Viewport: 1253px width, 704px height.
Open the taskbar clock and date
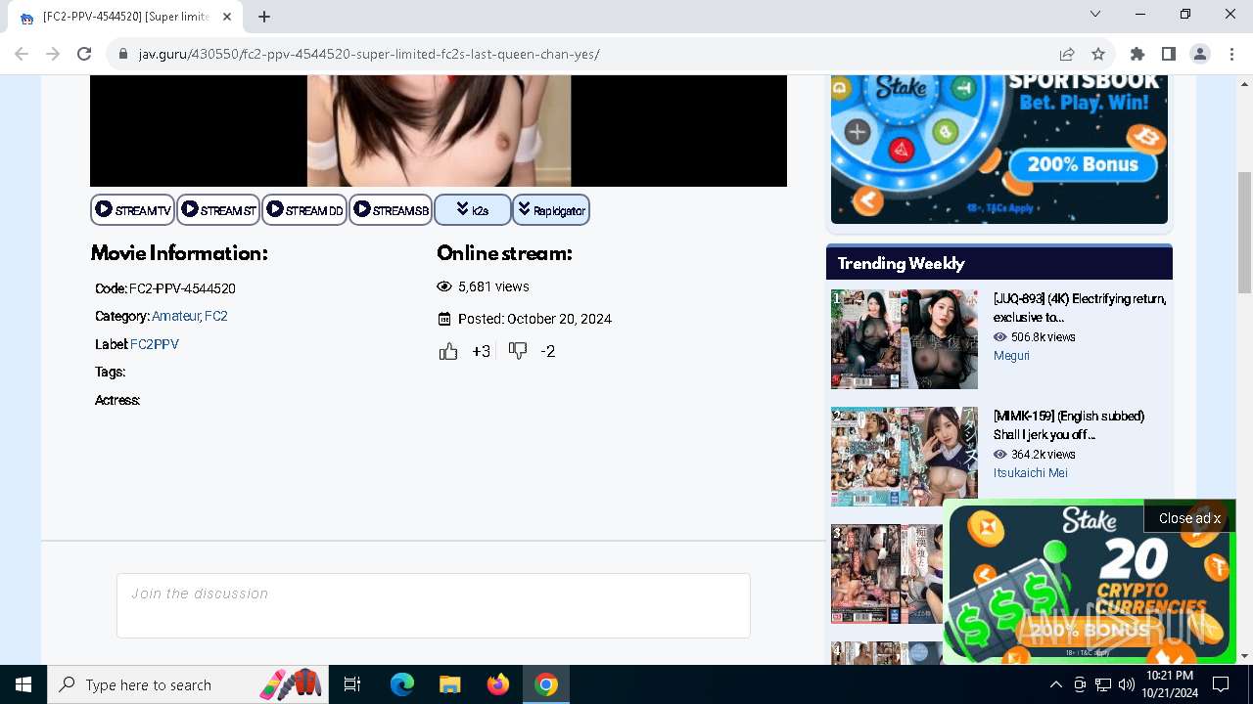tap(1169, 684)
